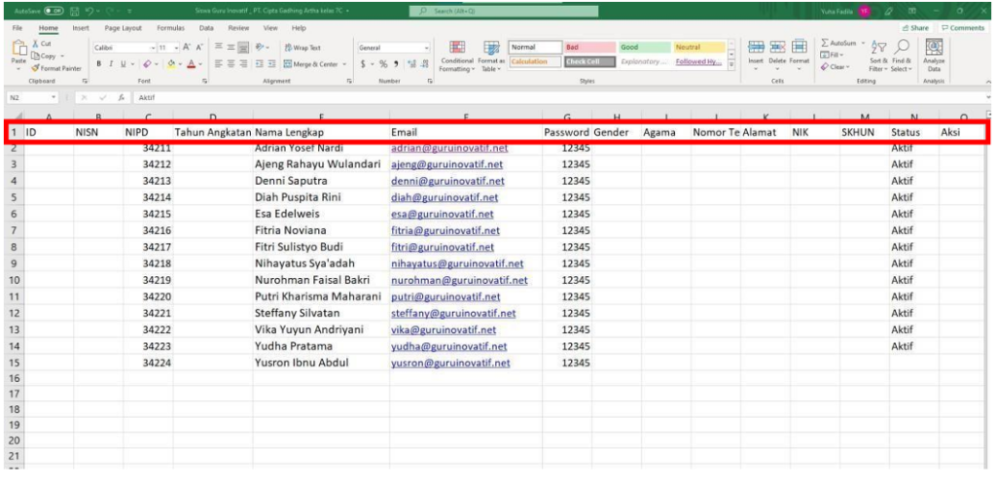Apply the Neutral cell style

[x=698, y=48]
